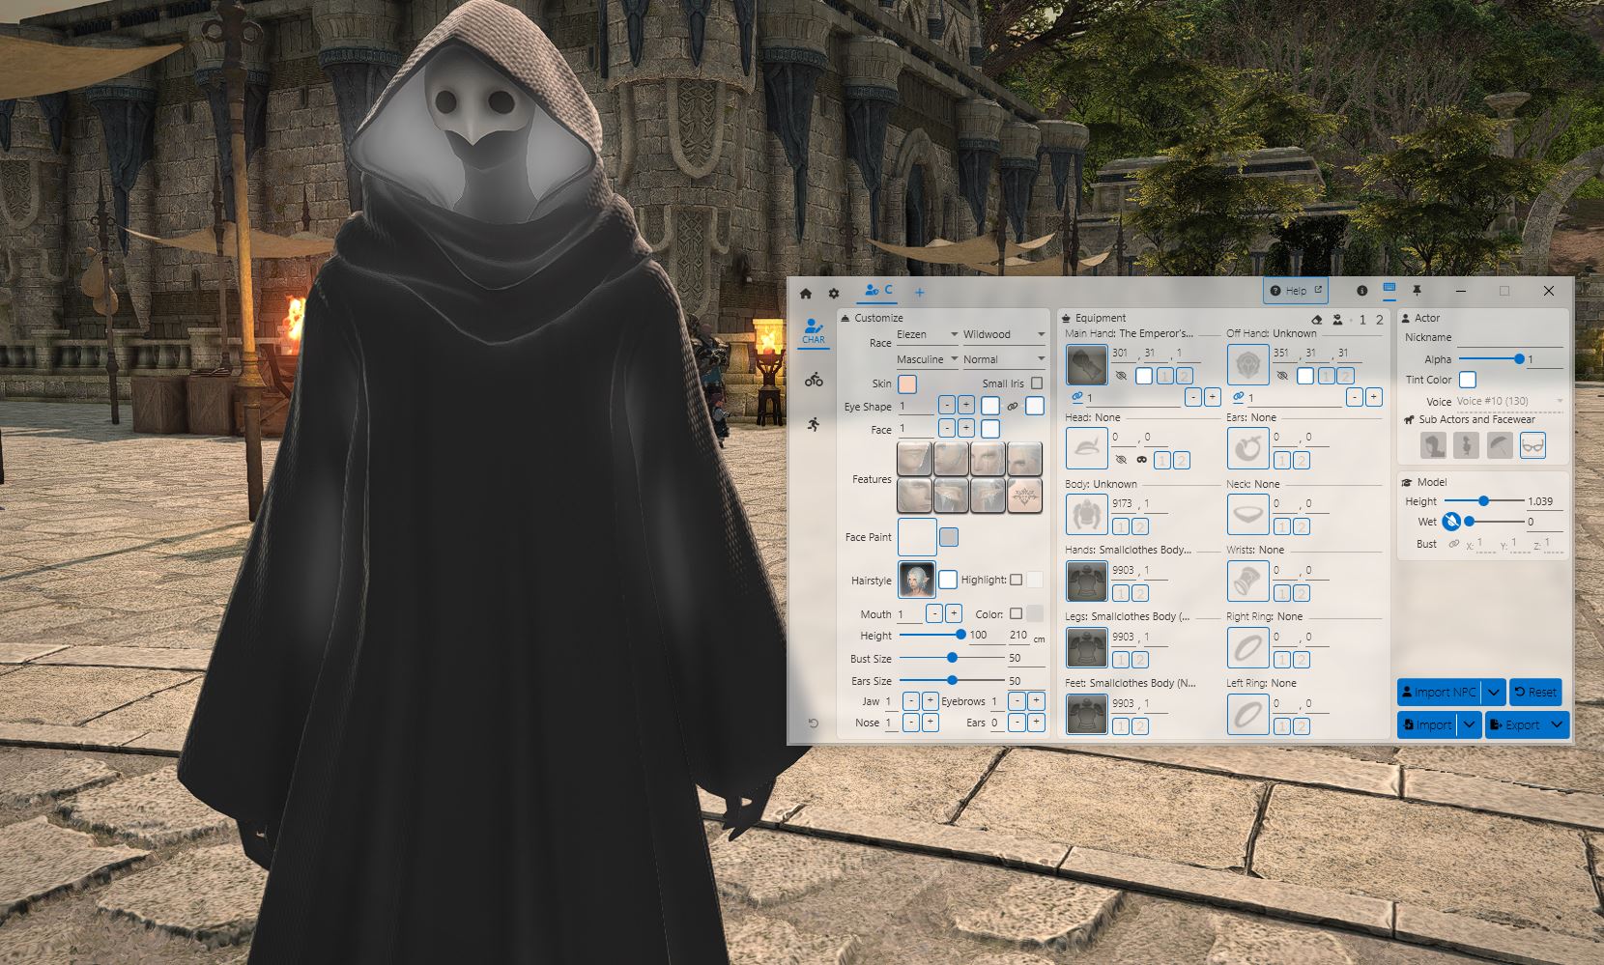Click the info circle icon
The image size is (1604, 965).
click(1361, 291)
